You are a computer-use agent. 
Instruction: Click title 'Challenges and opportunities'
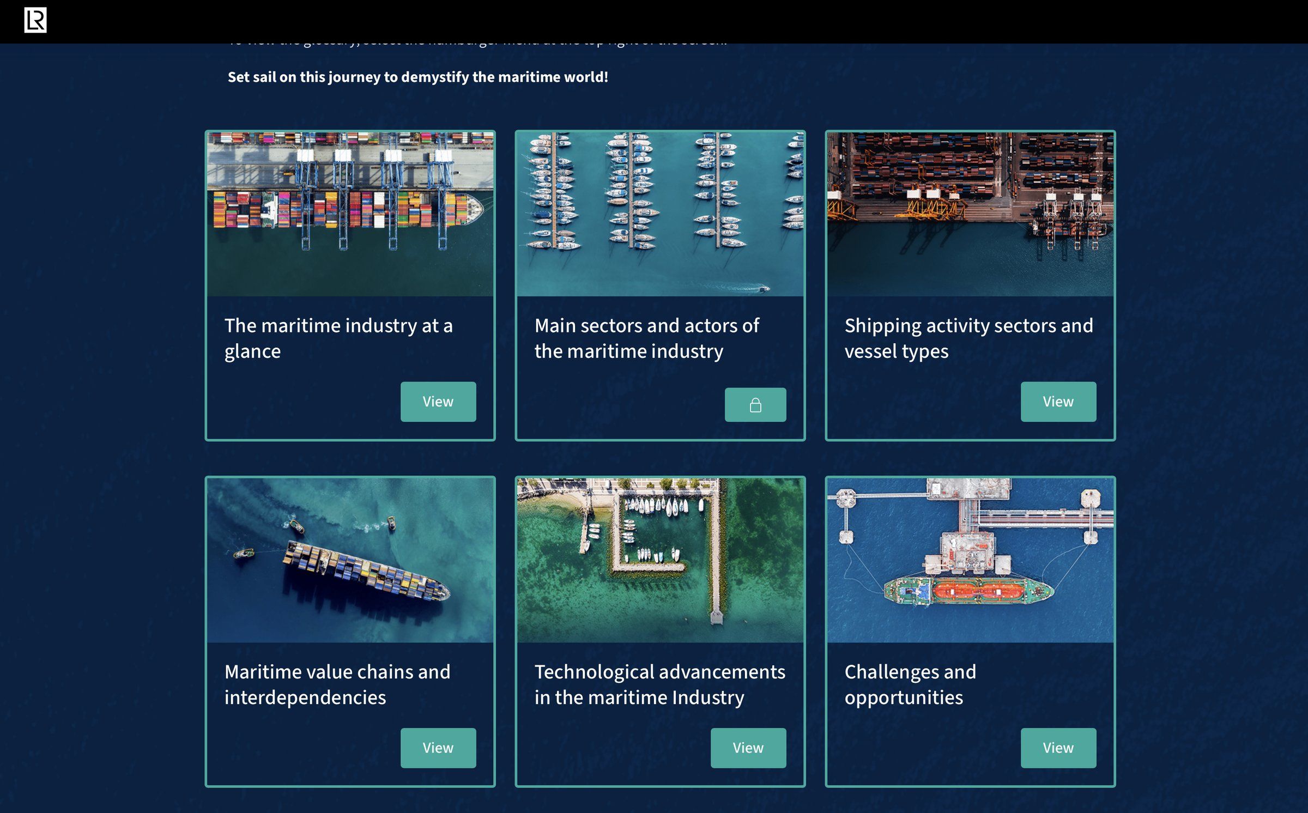pyautogui.click(x=910, y=684)
